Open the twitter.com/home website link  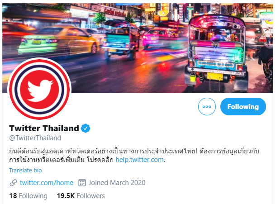[x=47, y=183]
